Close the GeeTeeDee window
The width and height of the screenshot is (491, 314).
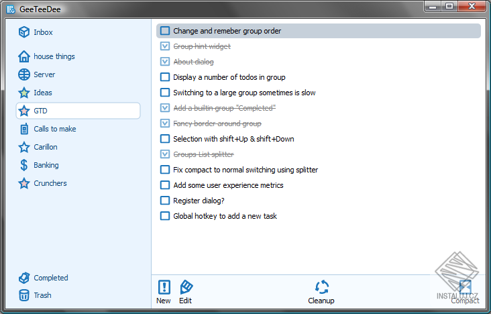(x=472, y=6)
